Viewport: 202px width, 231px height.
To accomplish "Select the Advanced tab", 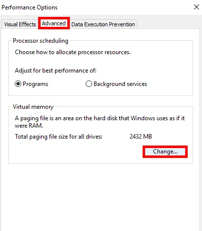I will tap(54, 23).
